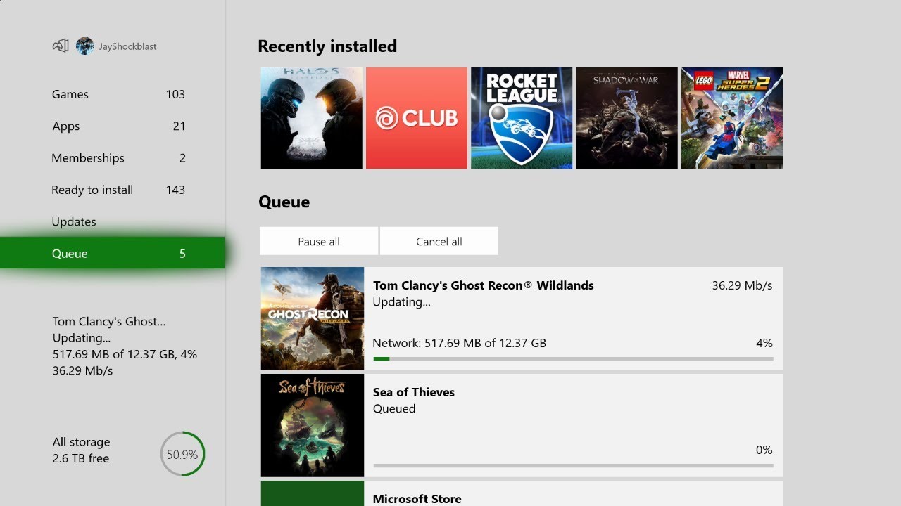This screenshot has height=506, width=901.
Task: Click the 0% value on Sea of Thieves
Action: pyautogui.click(x=764, y=450)
